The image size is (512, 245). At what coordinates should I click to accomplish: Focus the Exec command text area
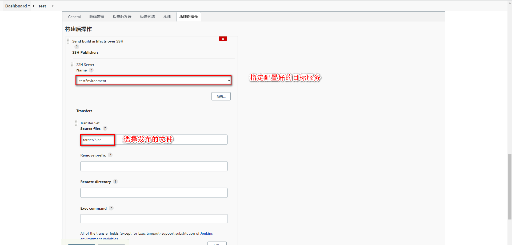click(x=154, y=218)
